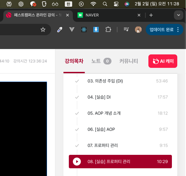Open the Chrome profile avatar
186x176 pixels.
[138, 30]
